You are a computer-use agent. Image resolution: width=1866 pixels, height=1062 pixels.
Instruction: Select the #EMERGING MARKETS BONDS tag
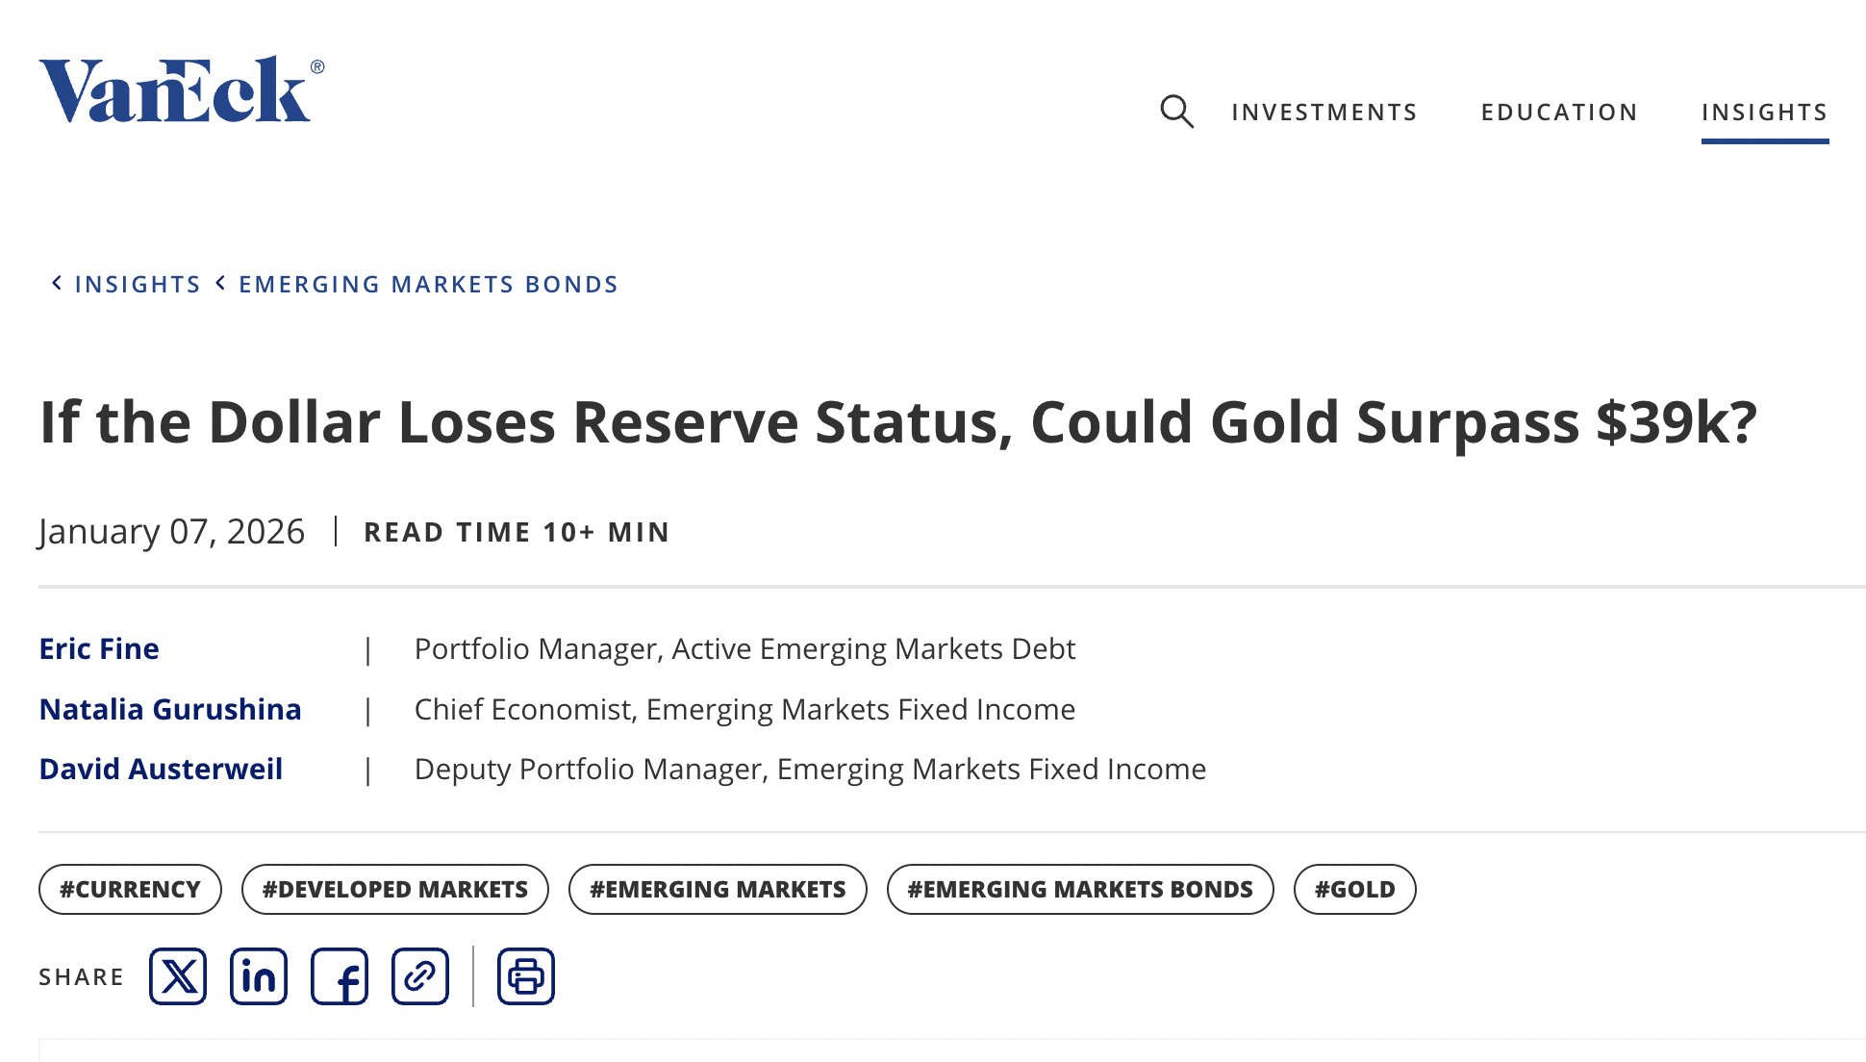click(x=1080, y=890)
